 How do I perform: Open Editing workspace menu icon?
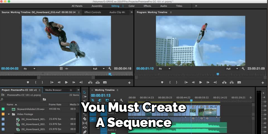[x=123, y=6]
